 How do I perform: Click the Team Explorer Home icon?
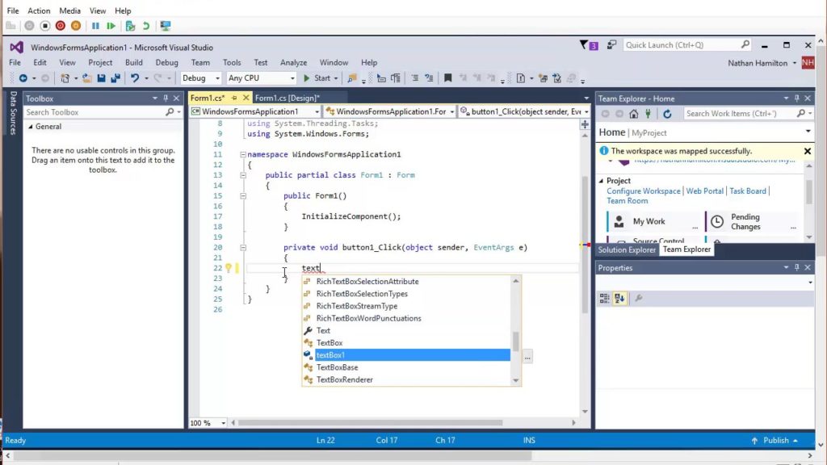coord(633,113)
